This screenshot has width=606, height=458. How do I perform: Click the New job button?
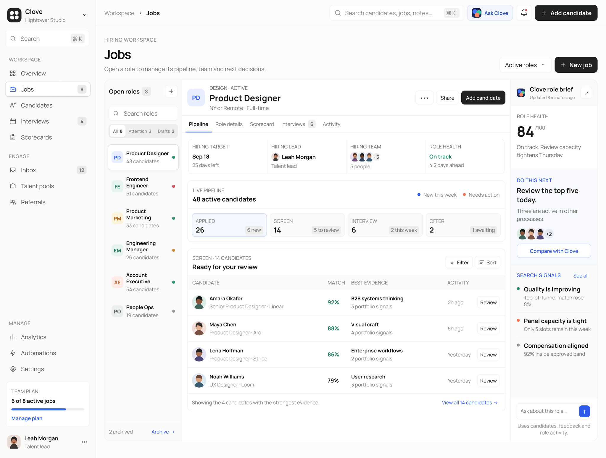(576, 65)
